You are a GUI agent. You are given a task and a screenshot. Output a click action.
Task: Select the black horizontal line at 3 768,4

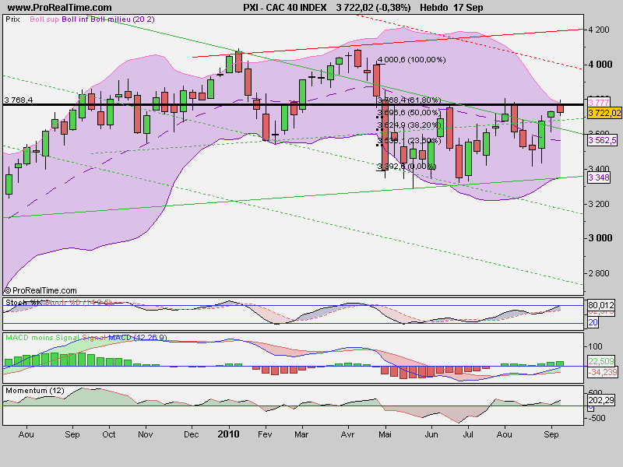(x=294, y=104)
